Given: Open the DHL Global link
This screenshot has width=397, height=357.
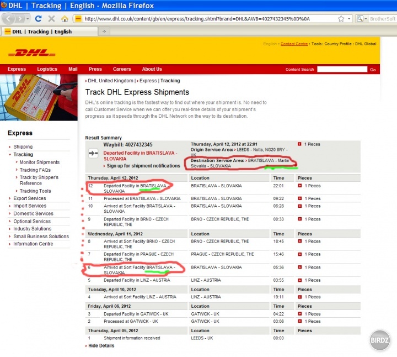Looking at the screenshot, I should coord(366,44).
